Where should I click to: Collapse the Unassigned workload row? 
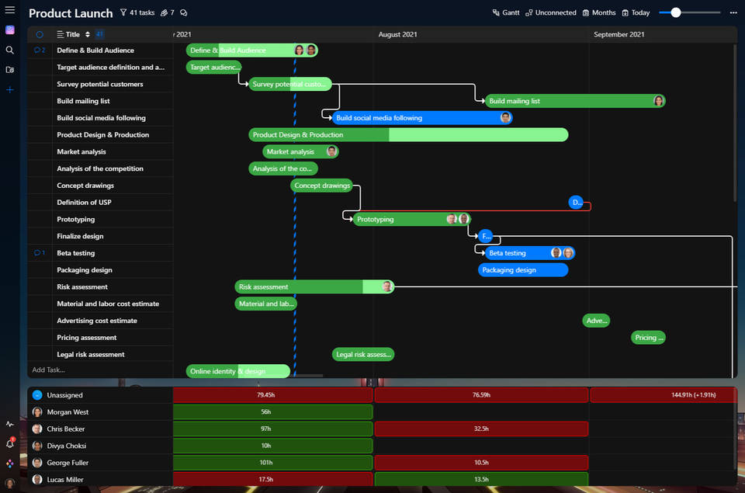37,395
